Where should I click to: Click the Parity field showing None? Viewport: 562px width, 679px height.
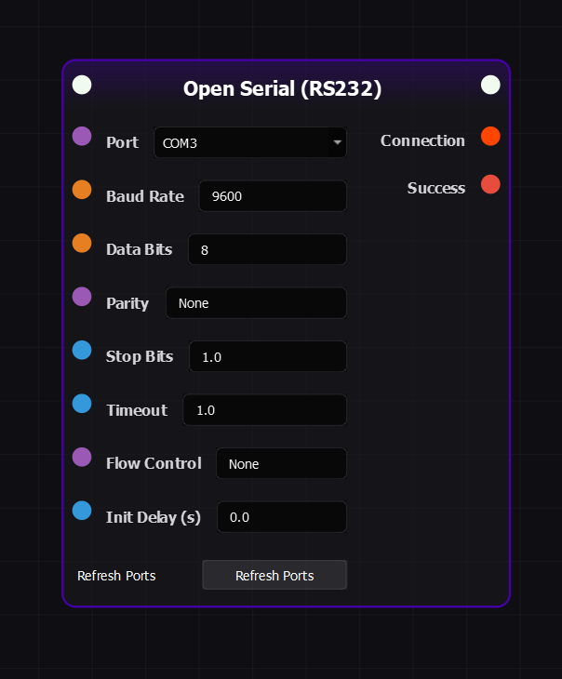point(256,303)
